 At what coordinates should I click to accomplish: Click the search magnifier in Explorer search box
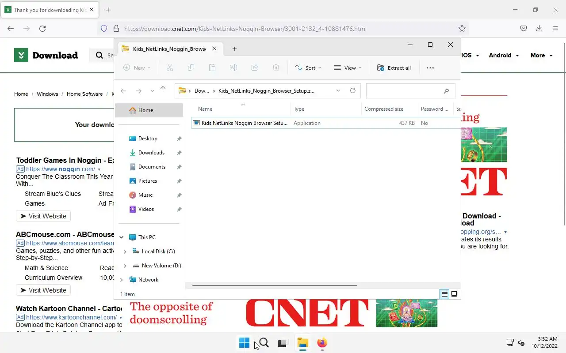(x=446, y=91)
